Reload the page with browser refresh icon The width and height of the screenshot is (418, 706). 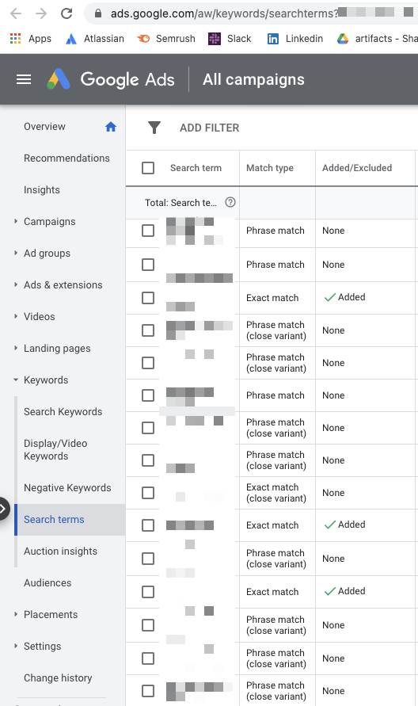click(x=66, y=13)
